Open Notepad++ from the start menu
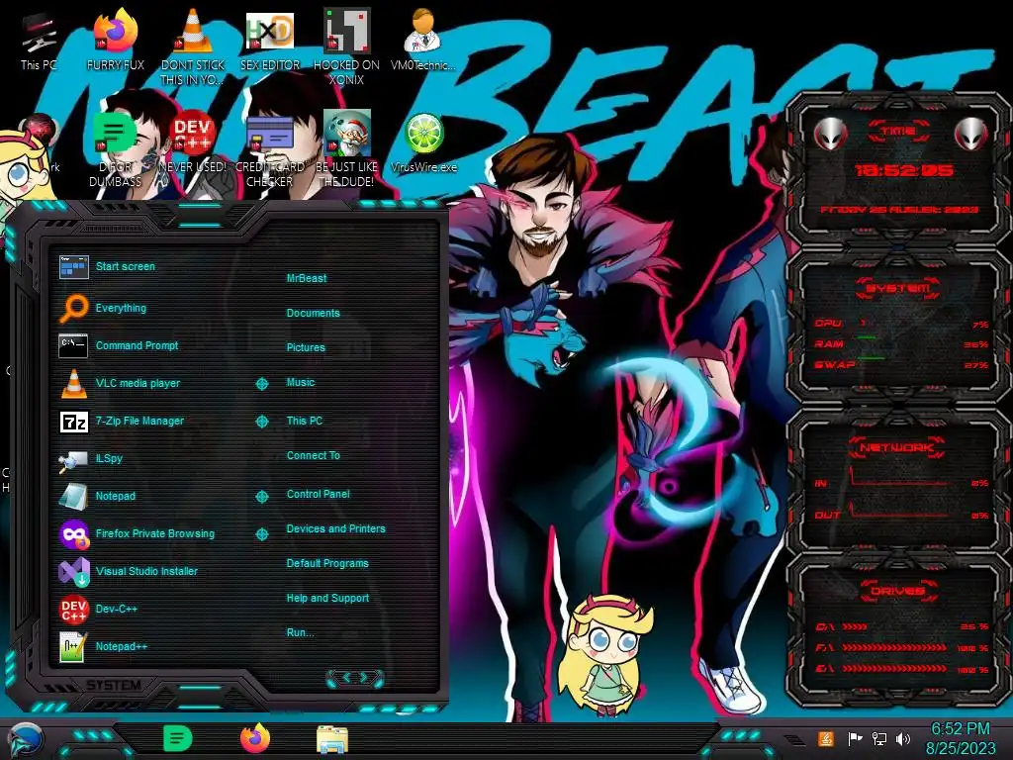Screen dimensions: 1013x760 pos(103,646)
